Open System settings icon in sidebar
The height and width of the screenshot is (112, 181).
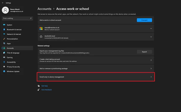[4, 25]
